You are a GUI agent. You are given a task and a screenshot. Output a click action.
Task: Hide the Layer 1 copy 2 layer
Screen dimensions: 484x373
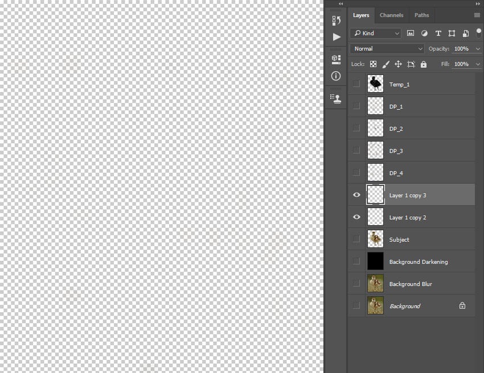tap(356, 217)
